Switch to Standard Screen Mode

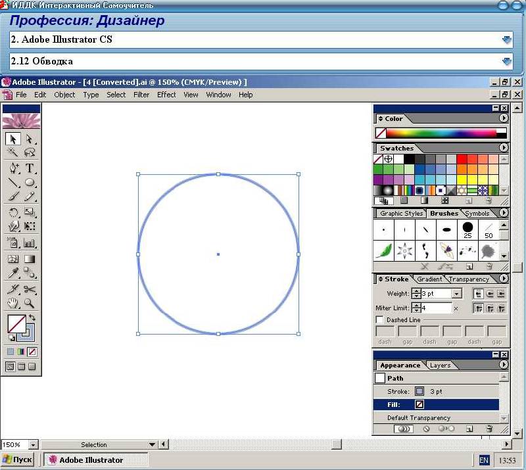[x=11, y=367]
